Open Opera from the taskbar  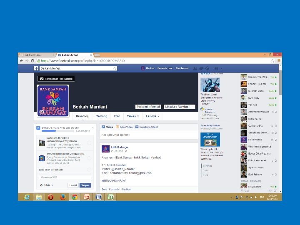[x=51, y=197]
